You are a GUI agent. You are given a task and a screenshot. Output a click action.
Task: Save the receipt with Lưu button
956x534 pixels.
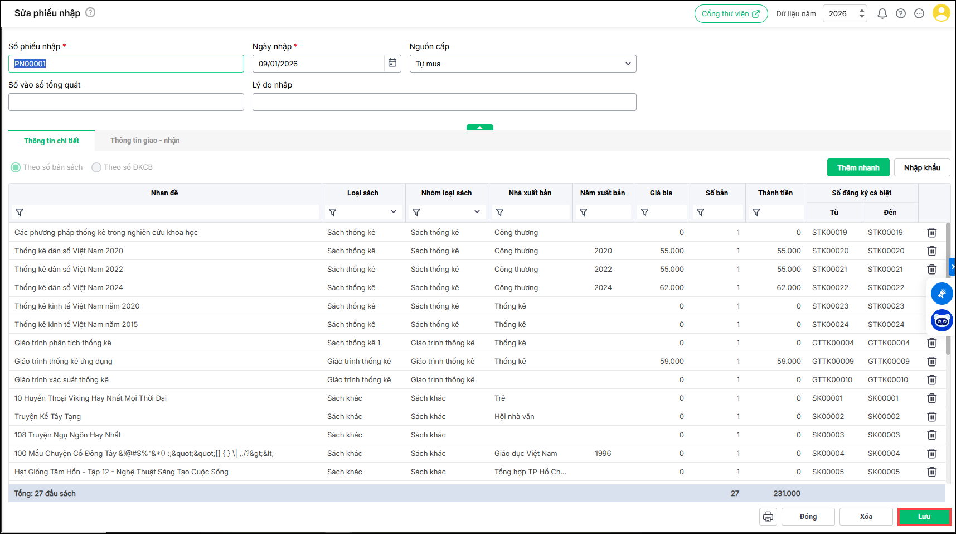point(924,517)
